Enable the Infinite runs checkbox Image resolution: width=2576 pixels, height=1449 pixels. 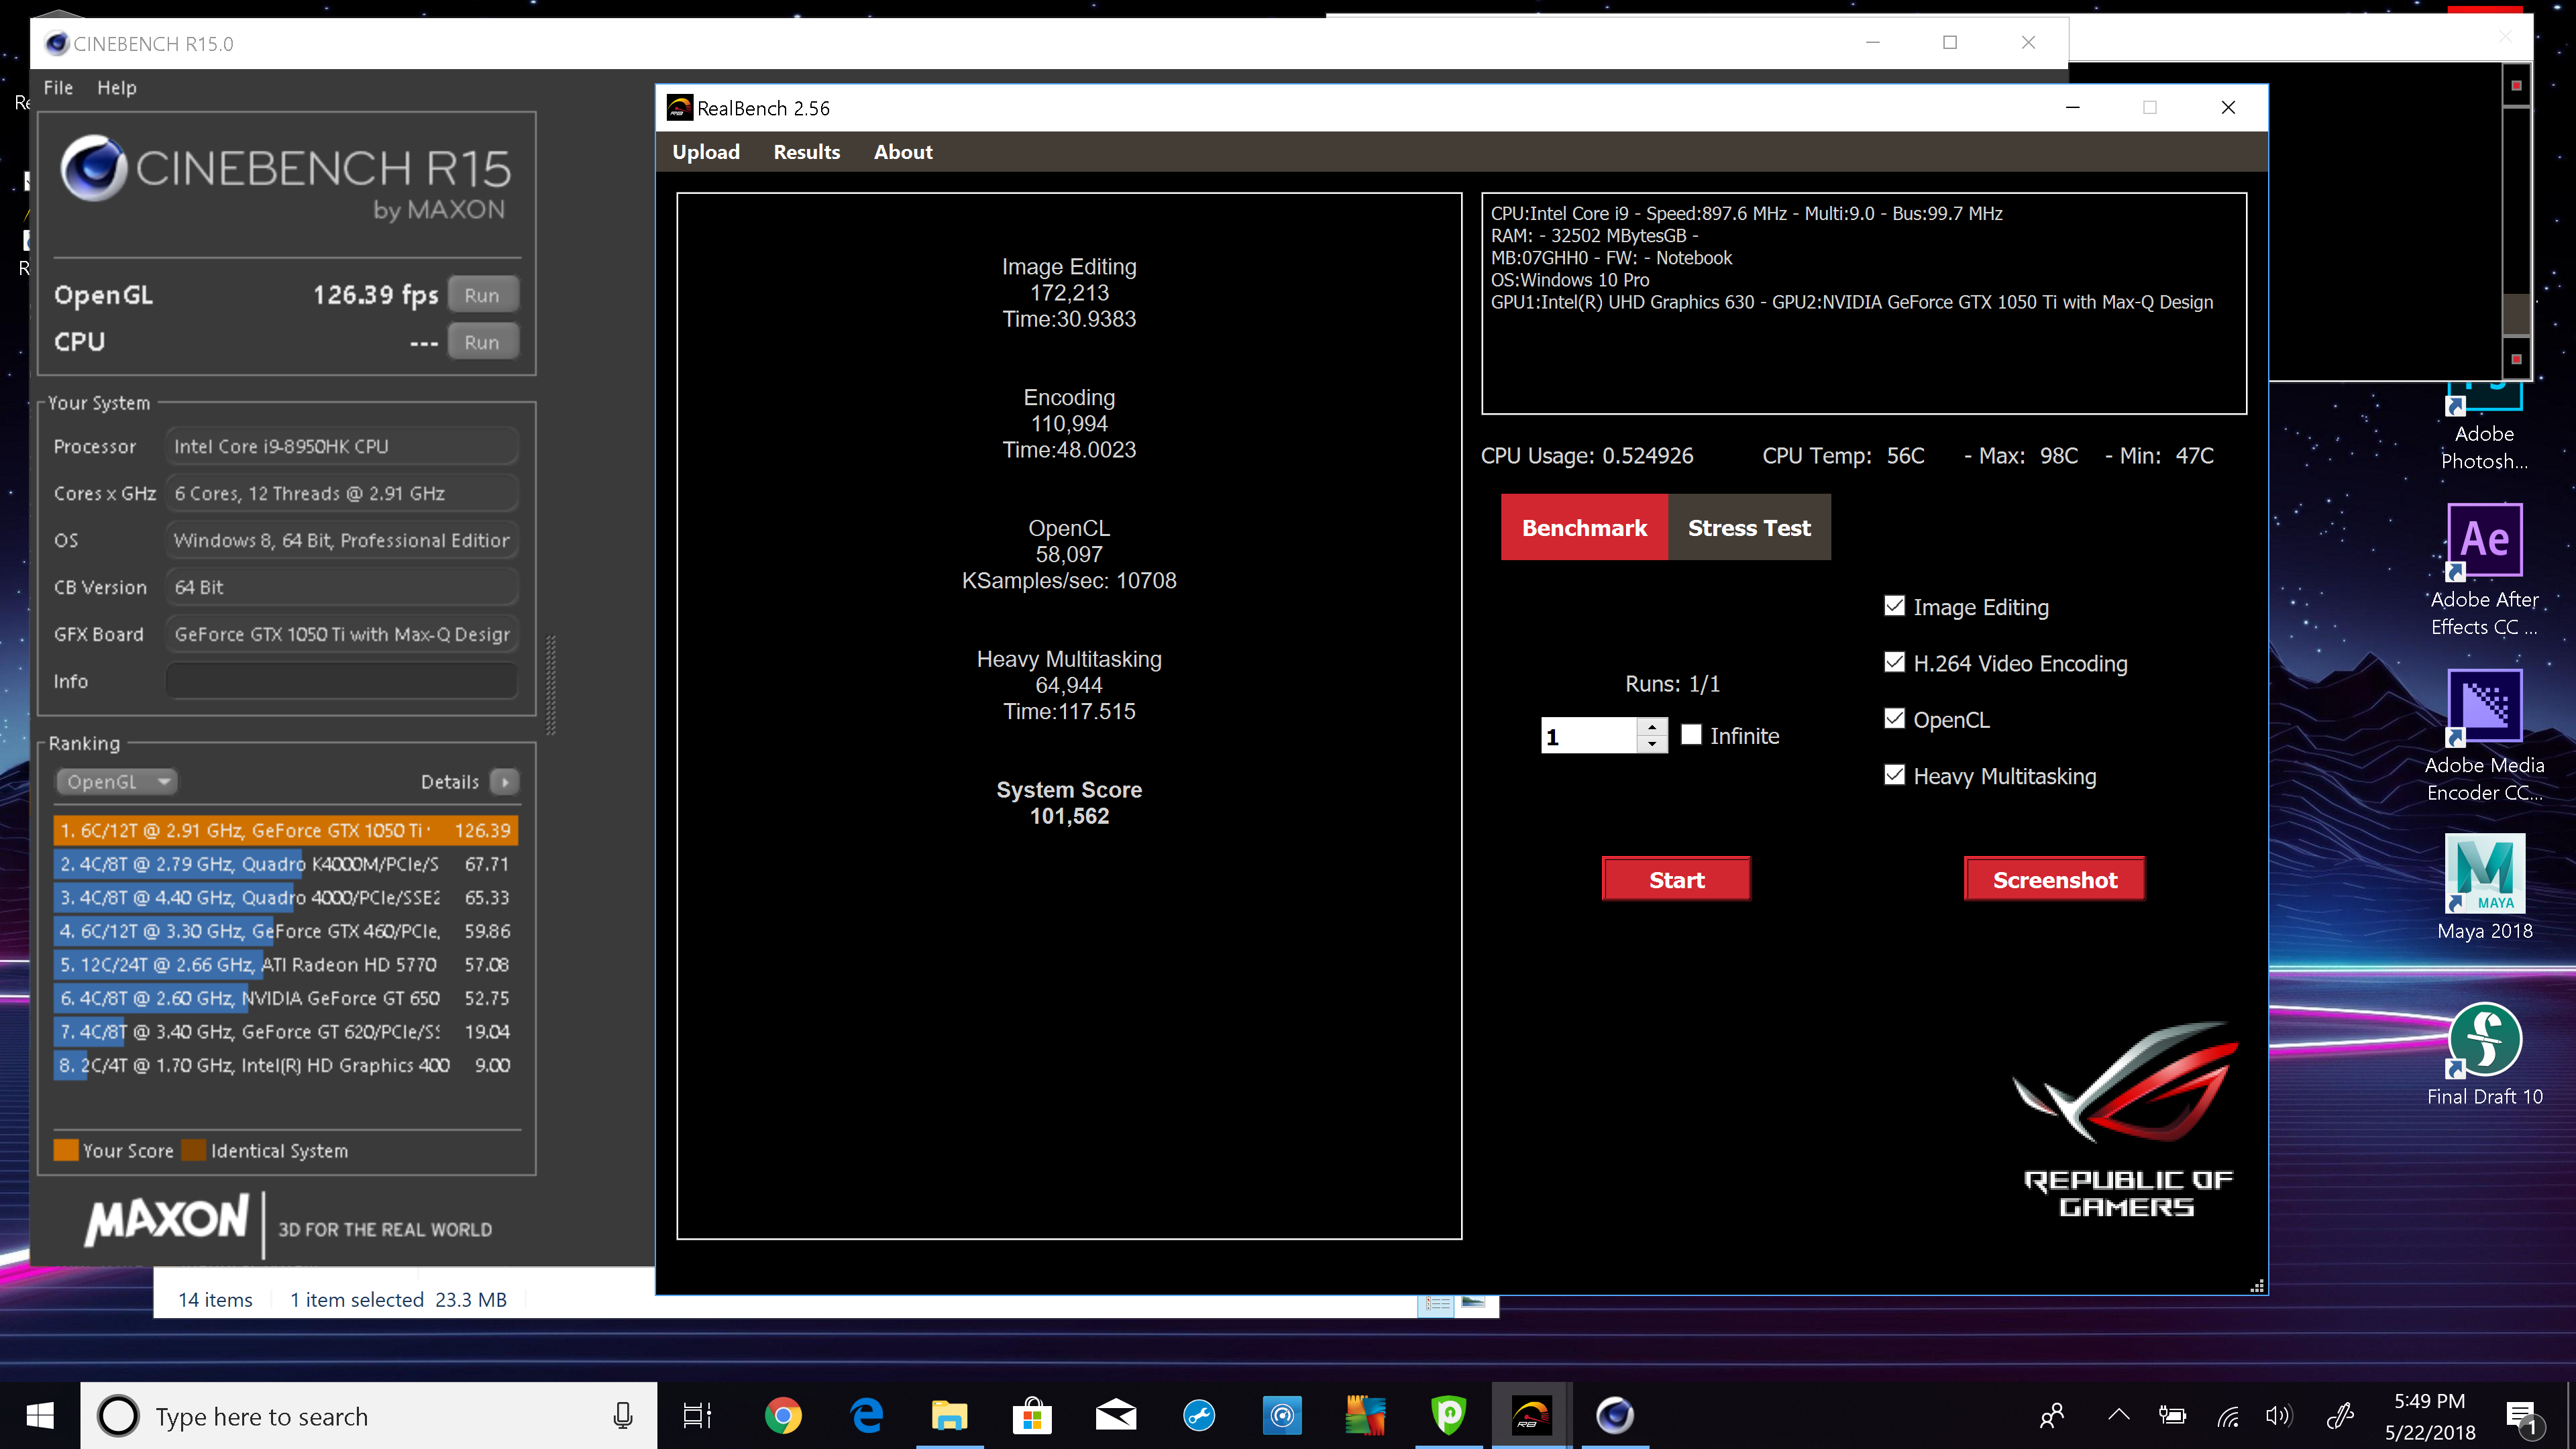click(1691, 734)
